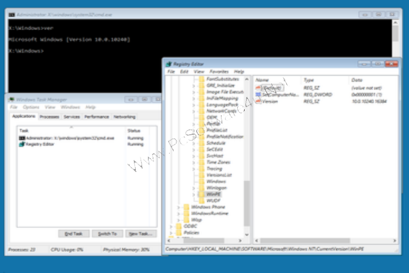Select the SeCEdit key text

click(x=215, y=149)
